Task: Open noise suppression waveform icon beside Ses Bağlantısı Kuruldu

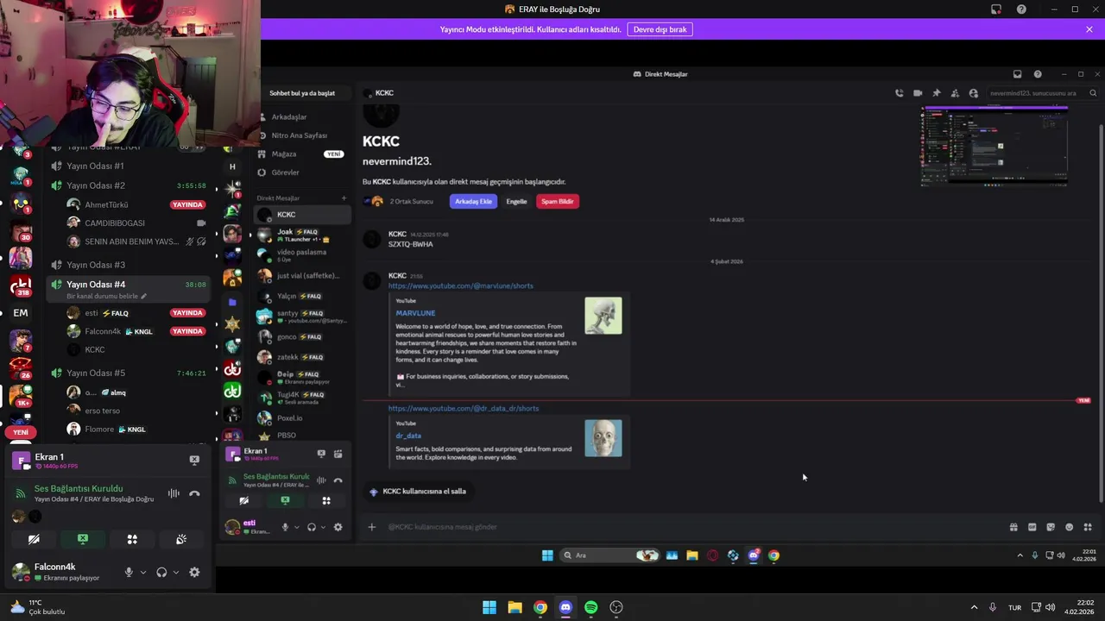Action: coord(174,493)
